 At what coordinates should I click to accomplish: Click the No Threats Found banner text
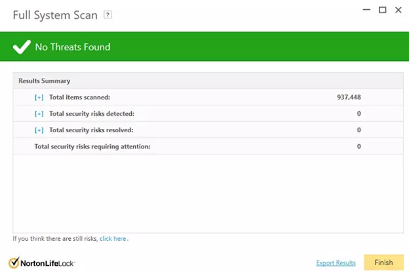pos(72,47)
